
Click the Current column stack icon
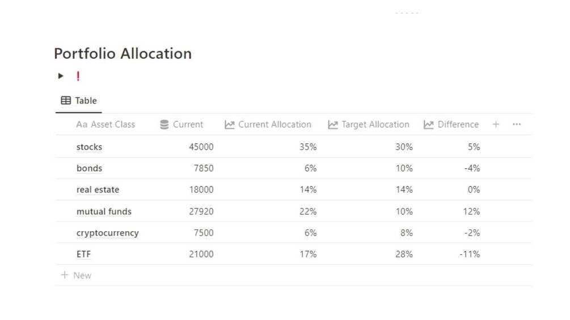(x=164, y=125)
